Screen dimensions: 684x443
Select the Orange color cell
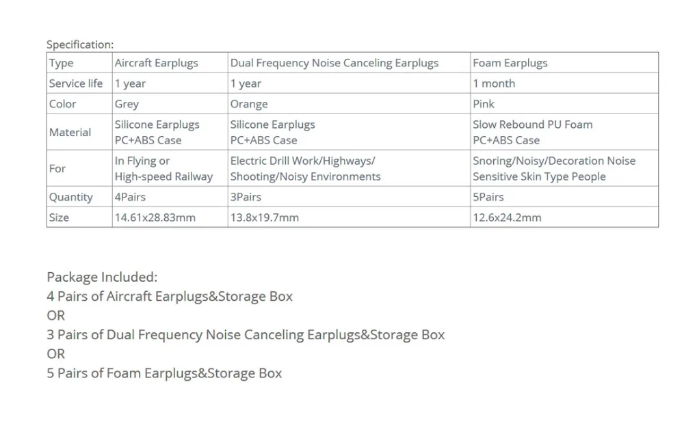click(349, 104)
